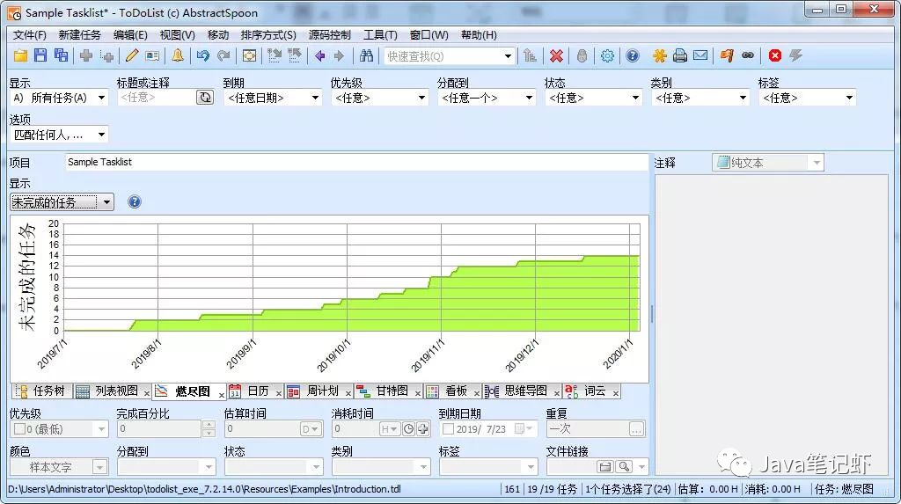This screenshot has height=504, width=901.
Task: Click the 标题或注释 filter text field
Action: pyautogui.click(x=157, y=98)
